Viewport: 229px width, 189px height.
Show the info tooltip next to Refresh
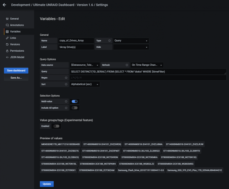pyautogui.click(x=127, y=65)
